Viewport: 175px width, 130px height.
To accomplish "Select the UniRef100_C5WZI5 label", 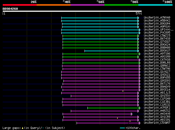I will click(157, 36).
